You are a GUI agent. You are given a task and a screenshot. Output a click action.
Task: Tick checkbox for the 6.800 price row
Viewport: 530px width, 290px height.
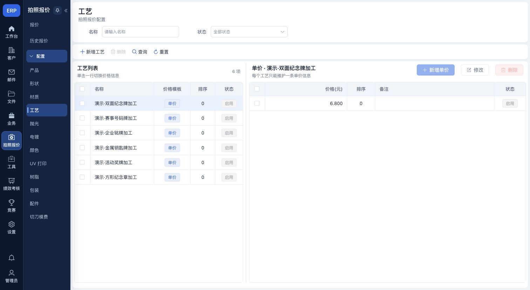(257, 103)
